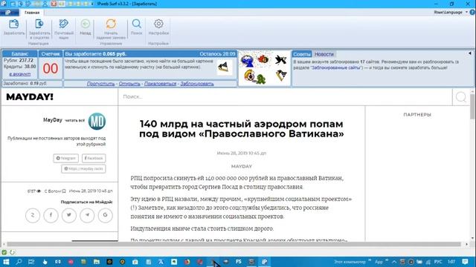Open the Windows Start menu
This screenshot has width=476, height=267.
6,262
